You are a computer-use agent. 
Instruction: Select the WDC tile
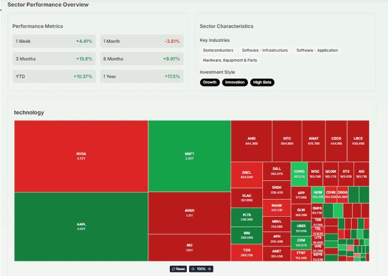click(x=315, y=174)
